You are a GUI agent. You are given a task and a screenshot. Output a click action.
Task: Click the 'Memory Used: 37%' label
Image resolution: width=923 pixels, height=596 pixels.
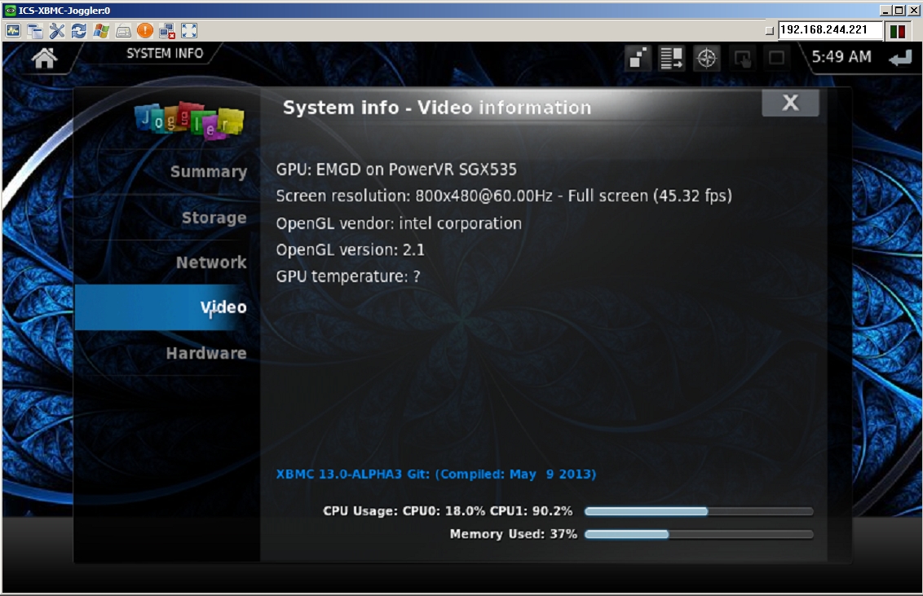(x=514, y=534)
